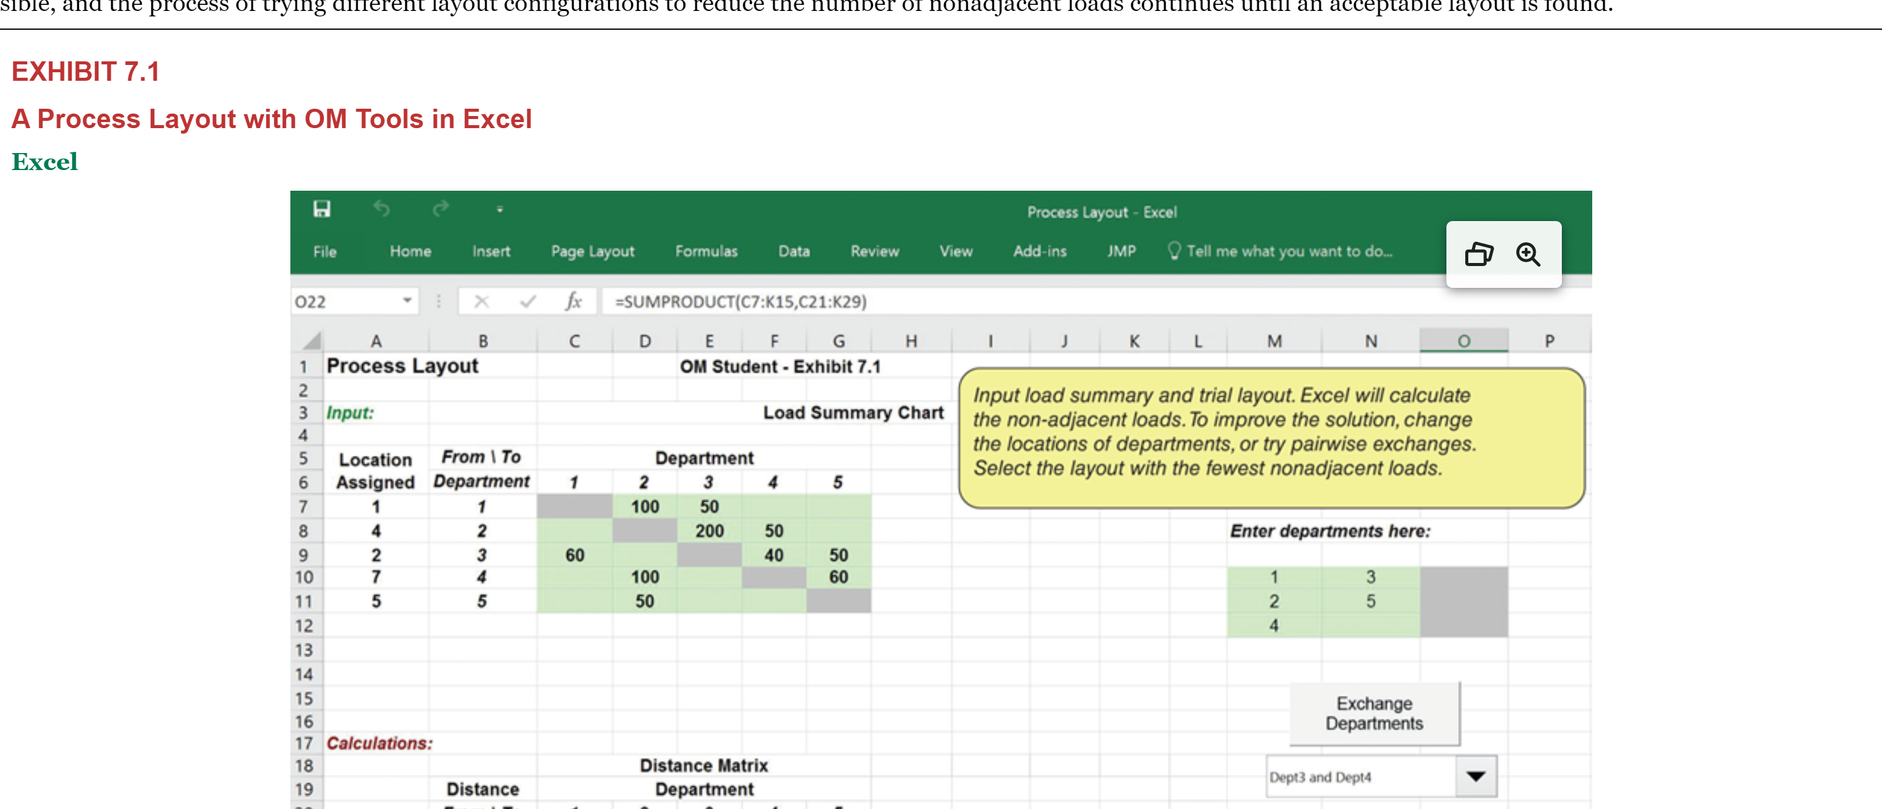Undo the last action
The width and height of the screenshot is (1882, 809).
[382, 210]
